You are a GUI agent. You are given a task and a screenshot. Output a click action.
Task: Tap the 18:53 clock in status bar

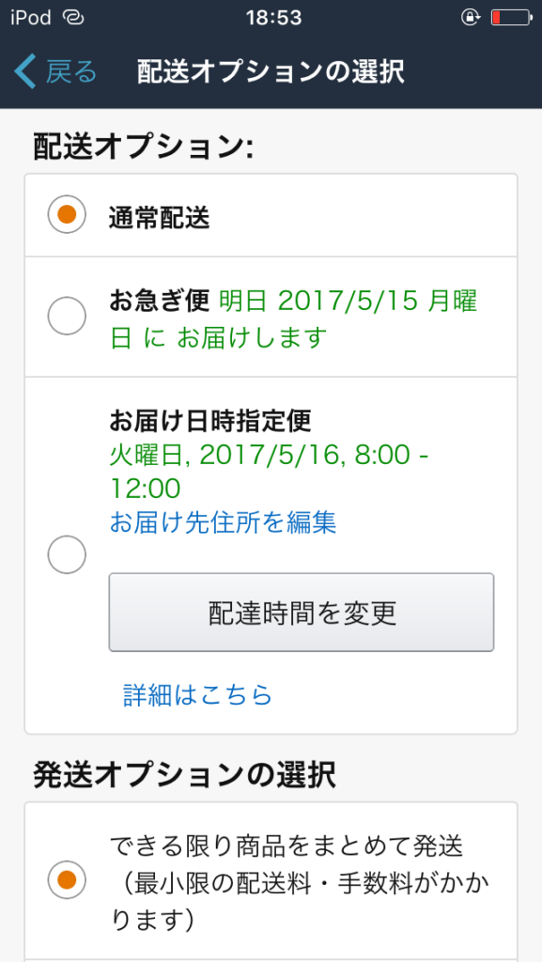(274, 18)
